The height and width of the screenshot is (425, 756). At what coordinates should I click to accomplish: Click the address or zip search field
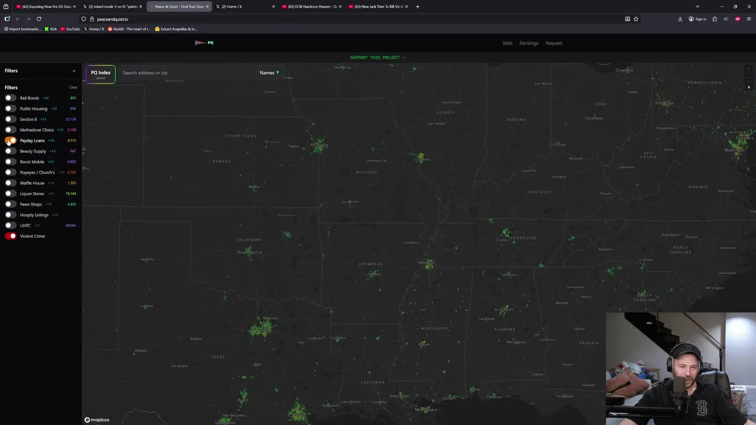186,73
